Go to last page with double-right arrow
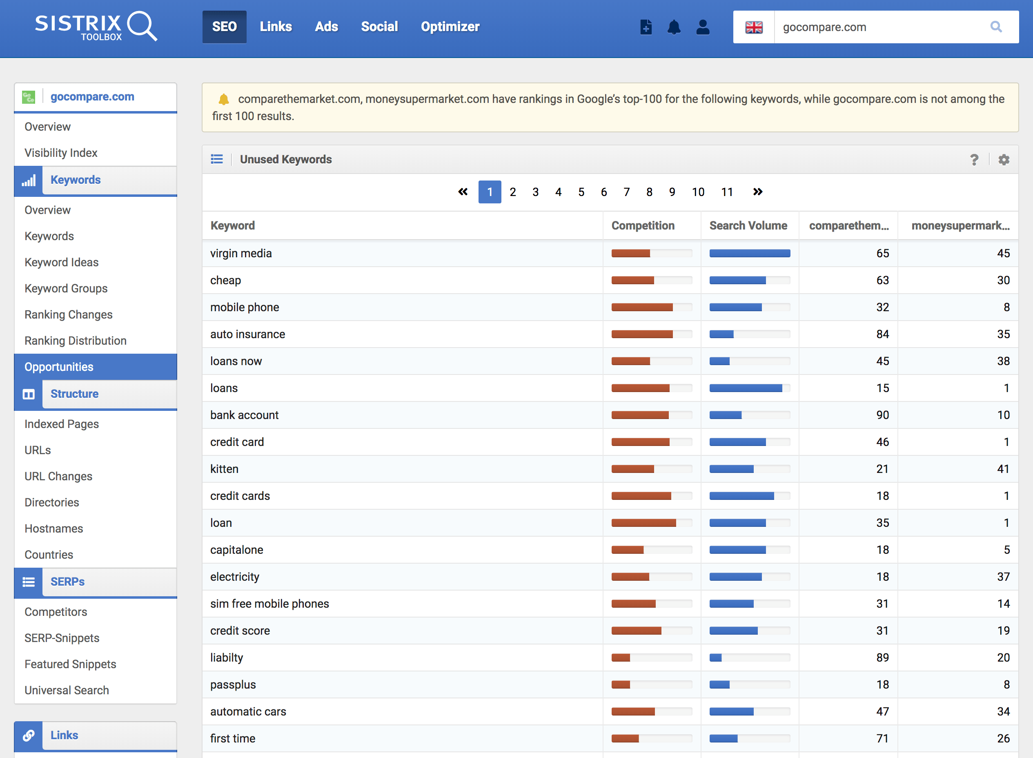 click(x=757, y=192)
